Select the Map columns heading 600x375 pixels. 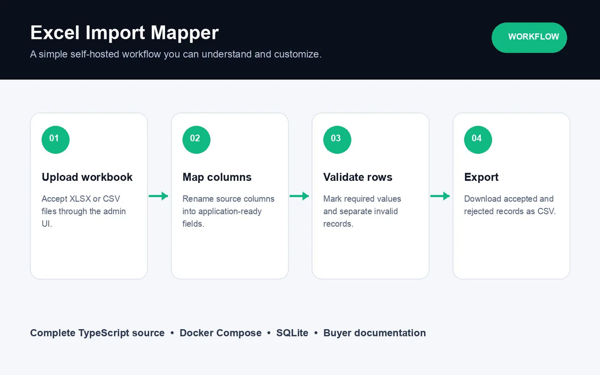[217, 177]
